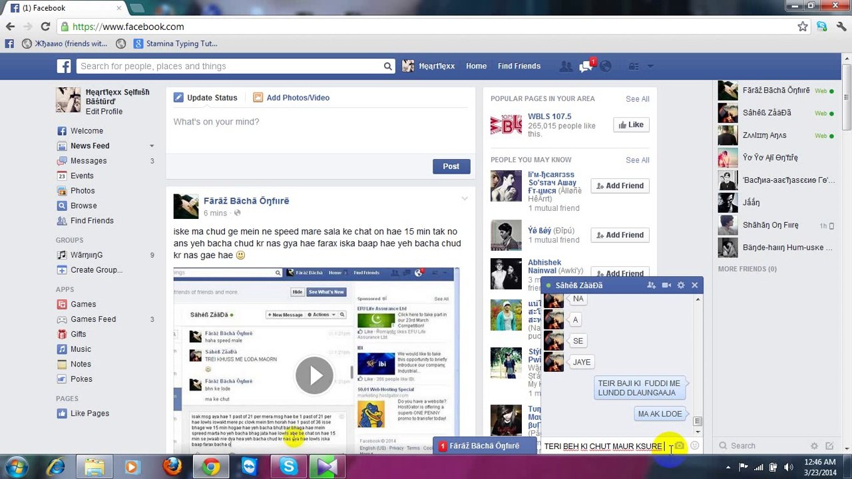Image resolution: width=852 pixels, height=479 pixels.
Task: Open the WarningG group icon
Action: [62, 255]
